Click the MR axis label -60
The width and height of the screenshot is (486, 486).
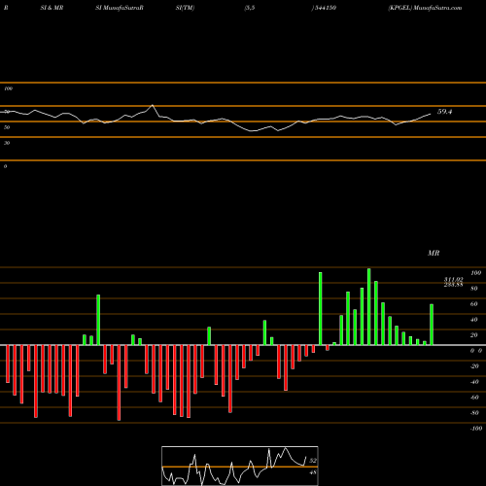[474, 398]
